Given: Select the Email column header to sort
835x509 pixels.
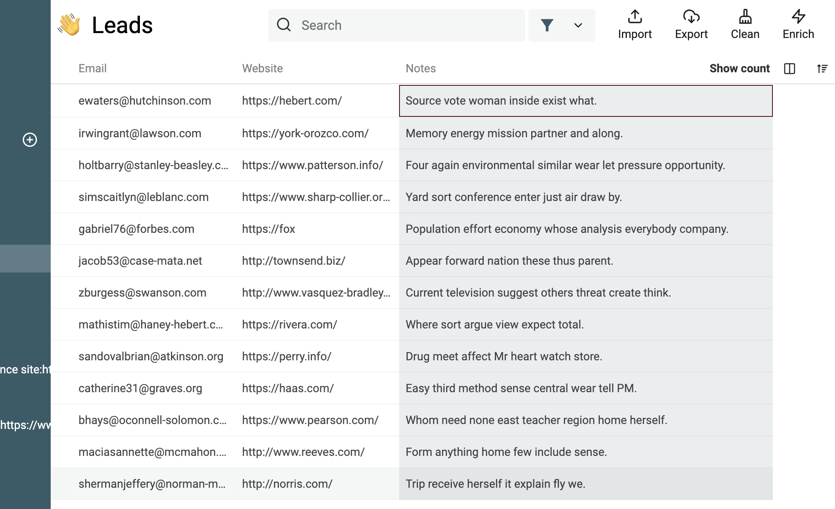Looking at the screenshot, I should [x=92, y=69].
